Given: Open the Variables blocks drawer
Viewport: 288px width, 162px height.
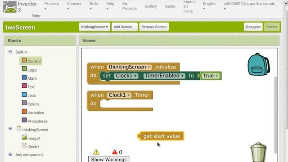Looking at the screenshot, I should point(33,112).
